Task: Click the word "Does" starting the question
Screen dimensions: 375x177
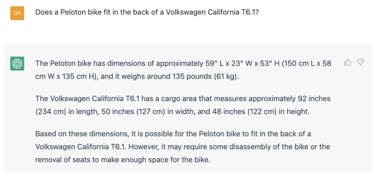Action: (43, 12)
